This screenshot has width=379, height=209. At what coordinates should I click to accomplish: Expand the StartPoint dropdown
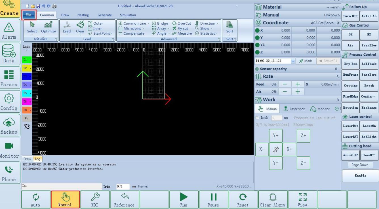click(x=111, y=33)
